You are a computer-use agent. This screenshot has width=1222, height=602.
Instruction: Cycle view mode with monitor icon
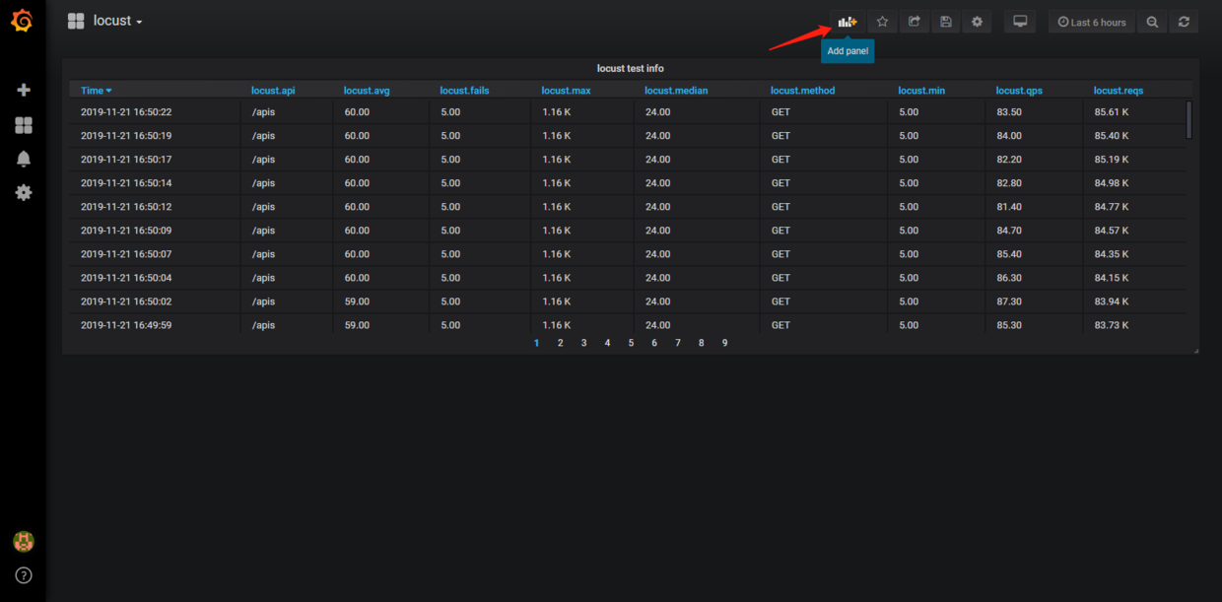tap(1020, 22)
